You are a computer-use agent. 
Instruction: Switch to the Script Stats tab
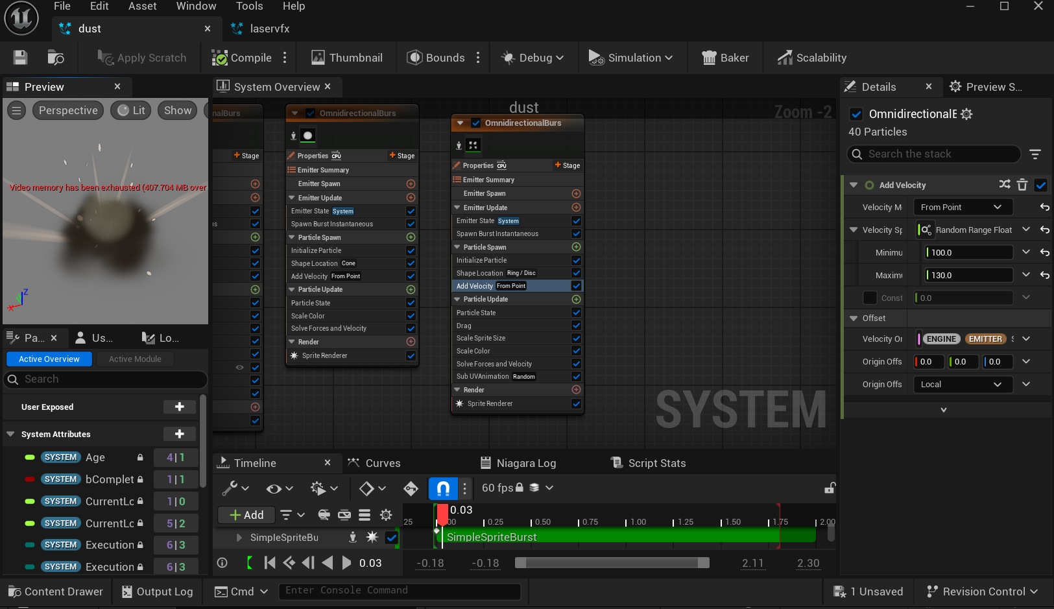click(649, 463)
